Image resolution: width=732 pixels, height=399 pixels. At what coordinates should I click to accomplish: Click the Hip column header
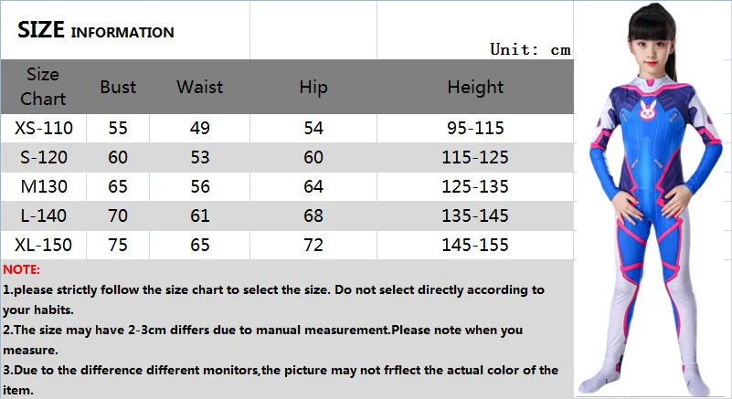click(x=313, y=87)
